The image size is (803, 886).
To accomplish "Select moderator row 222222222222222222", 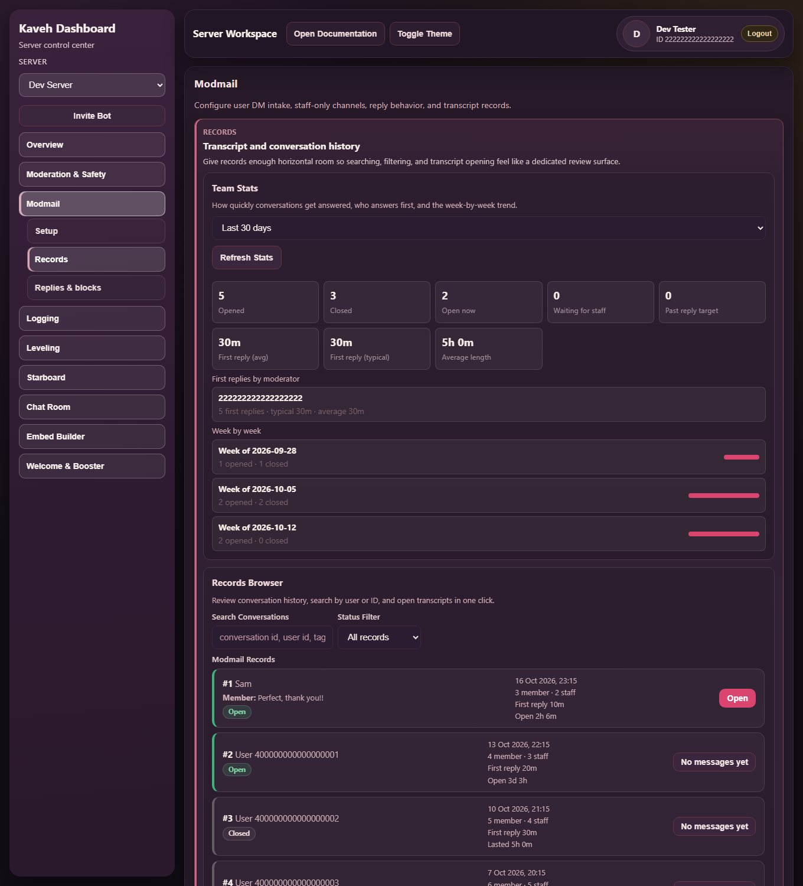I will pyautogui.click(x=488, y=404).
